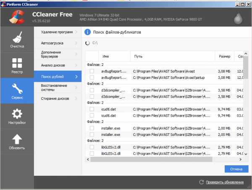This screenshot has height=190, width=252.
Task: Open Восстановление системы menu item
Action: point(58,88)
